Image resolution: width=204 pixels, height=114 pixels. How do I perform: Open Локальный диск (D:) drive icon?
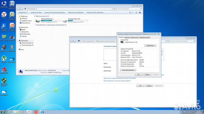coord(65,21)
